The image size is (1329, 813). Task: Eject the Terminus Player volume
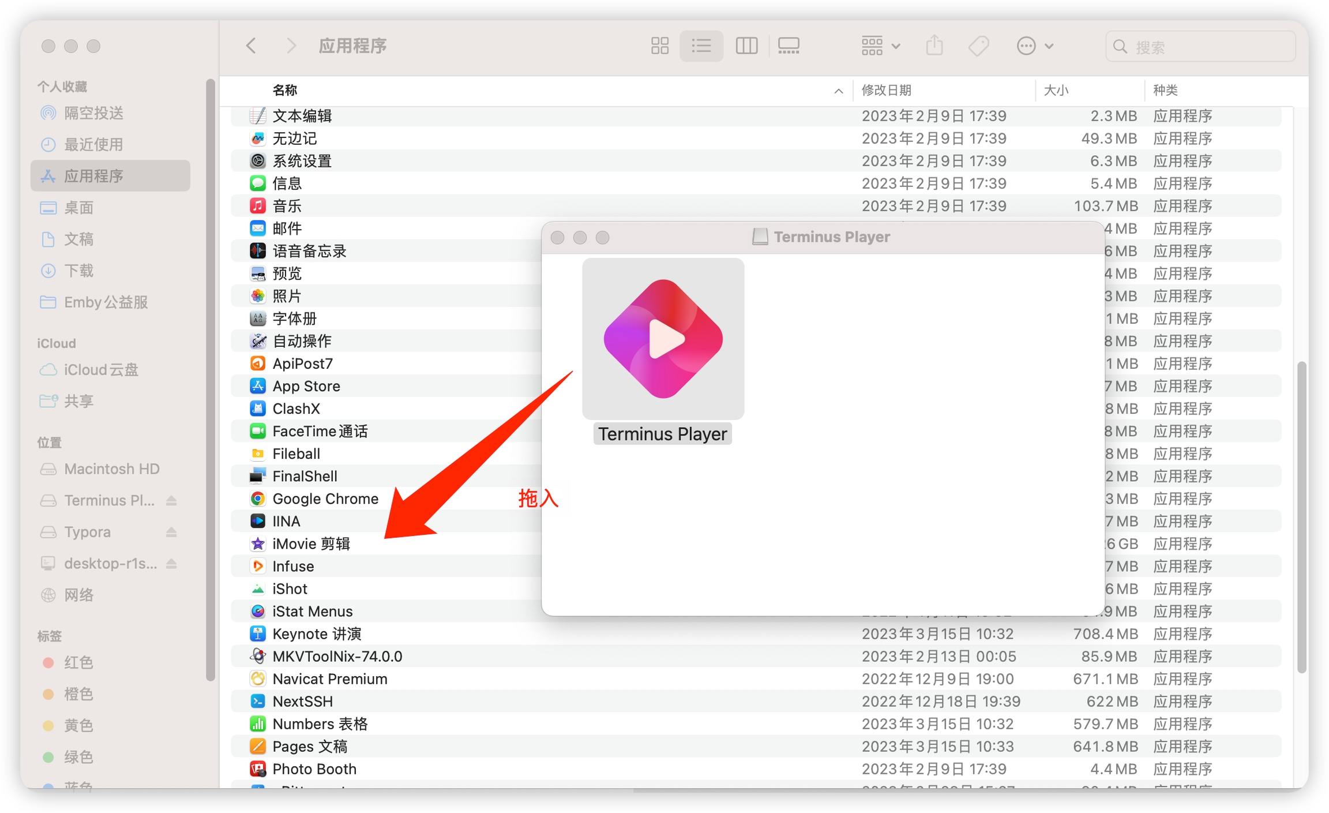coord(171,501)
